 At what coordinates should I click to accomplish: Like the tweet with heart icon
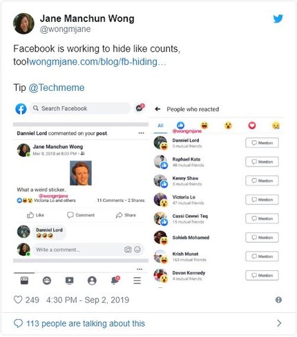[18, 300]
